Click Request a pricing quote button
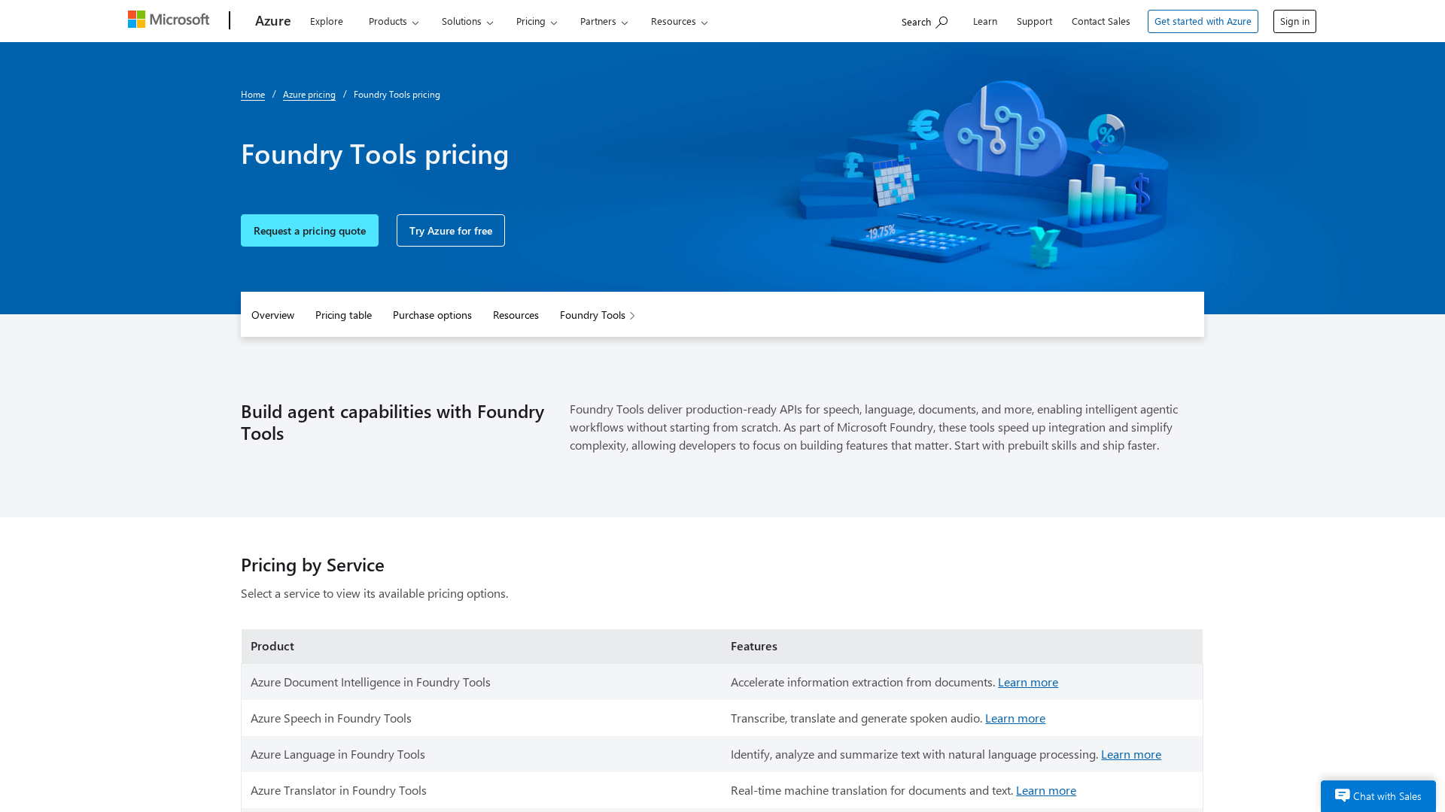This screenshot has width=1445, height=812. click(309, 231)
